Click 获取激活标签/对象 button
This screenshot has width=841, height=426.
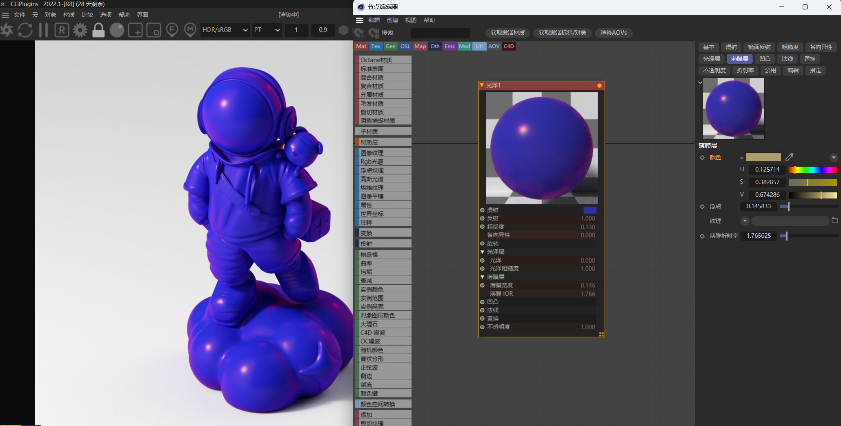(x=562, y=33)
